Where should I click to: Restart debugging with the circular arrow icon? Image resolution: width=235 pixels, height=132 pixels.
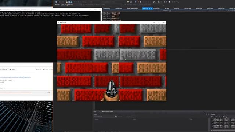click(140, 2)
